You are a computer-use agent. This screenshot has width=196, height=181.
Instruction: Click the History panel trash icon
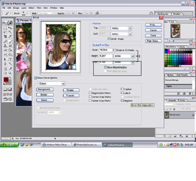click(x=190, y=93)
